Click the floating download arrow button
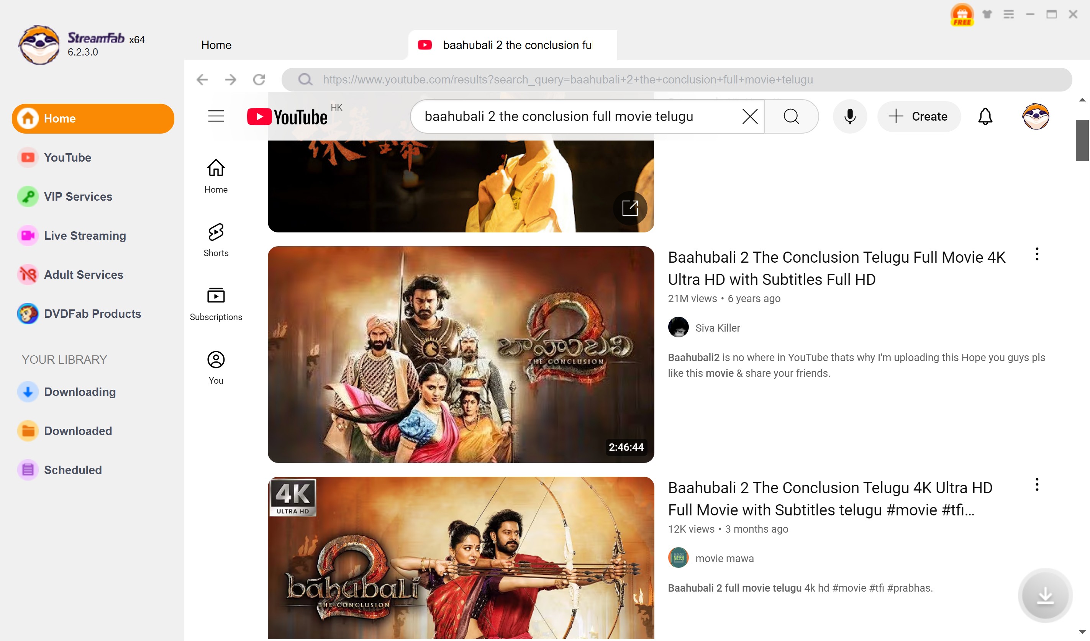This screenshot has height=641, width=1090. pyautogui.click(x=1045, y=595)
